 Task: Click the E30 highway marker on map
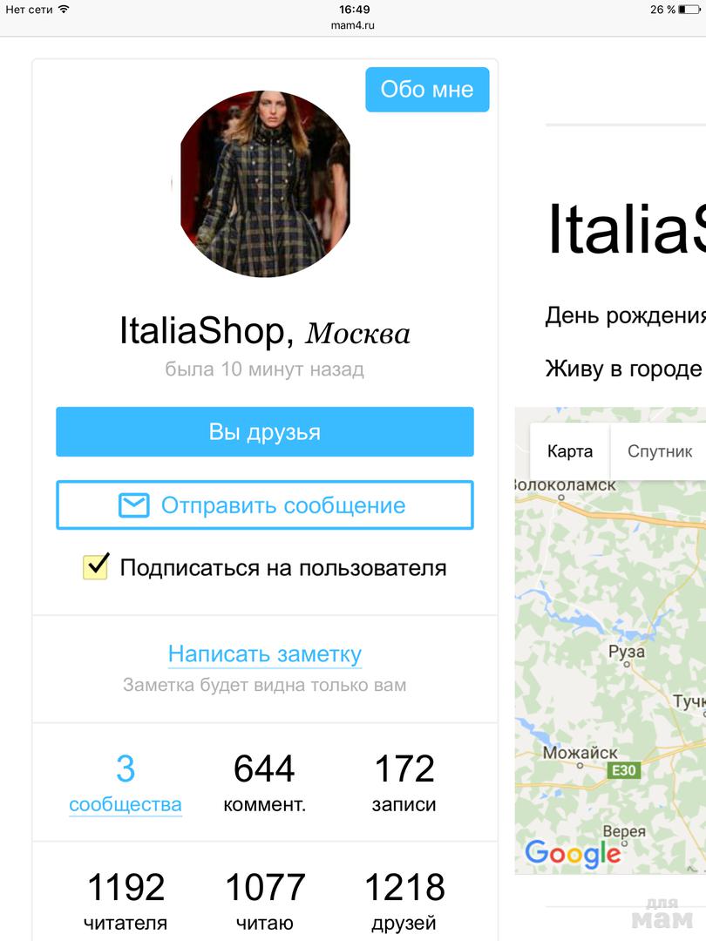(x=624, y=770)
